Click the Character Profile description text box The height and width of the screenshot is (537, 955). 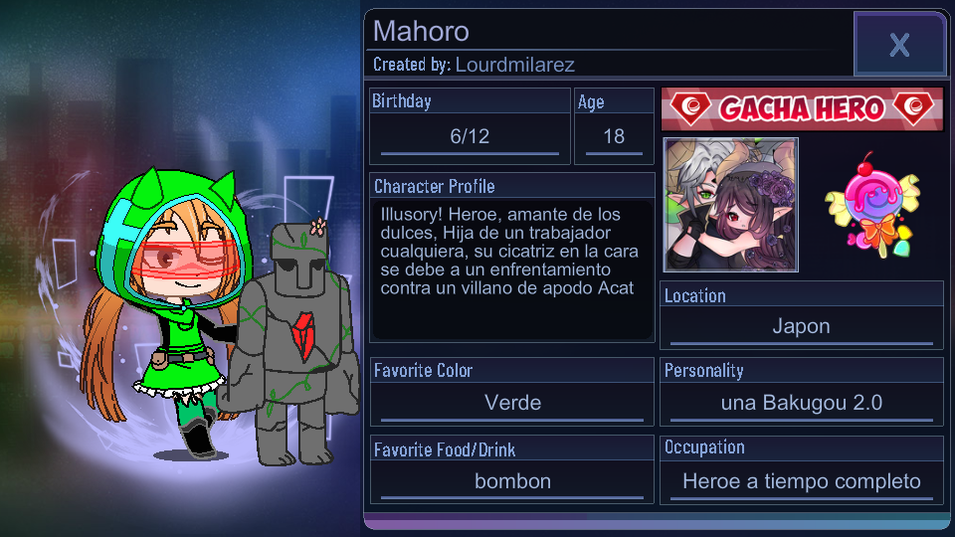(x=512, y=269)
